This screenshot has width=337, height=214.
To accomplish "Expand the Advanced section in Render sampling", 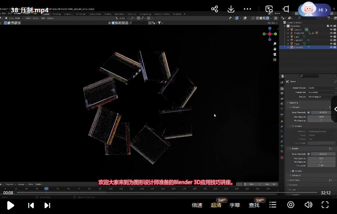I will pos(296,175).
